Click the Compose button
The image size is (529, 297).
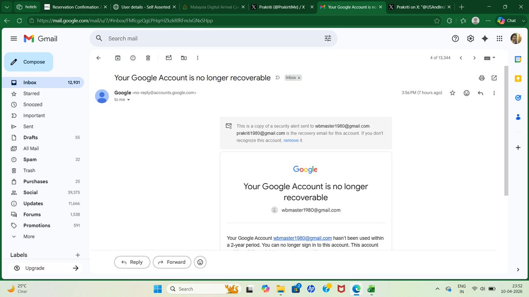pyautogui.click(x=29, y=62)
